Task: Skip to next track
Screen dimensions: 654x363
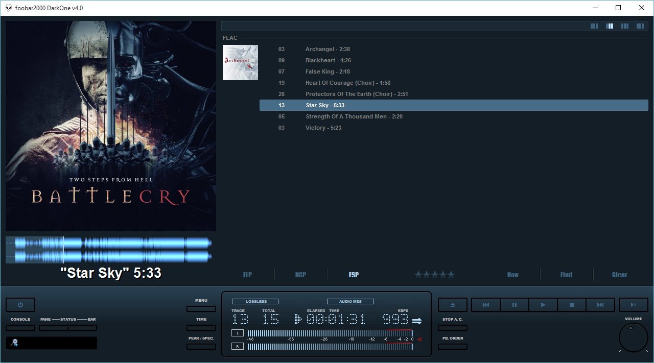Action: [x=600, y=305]
